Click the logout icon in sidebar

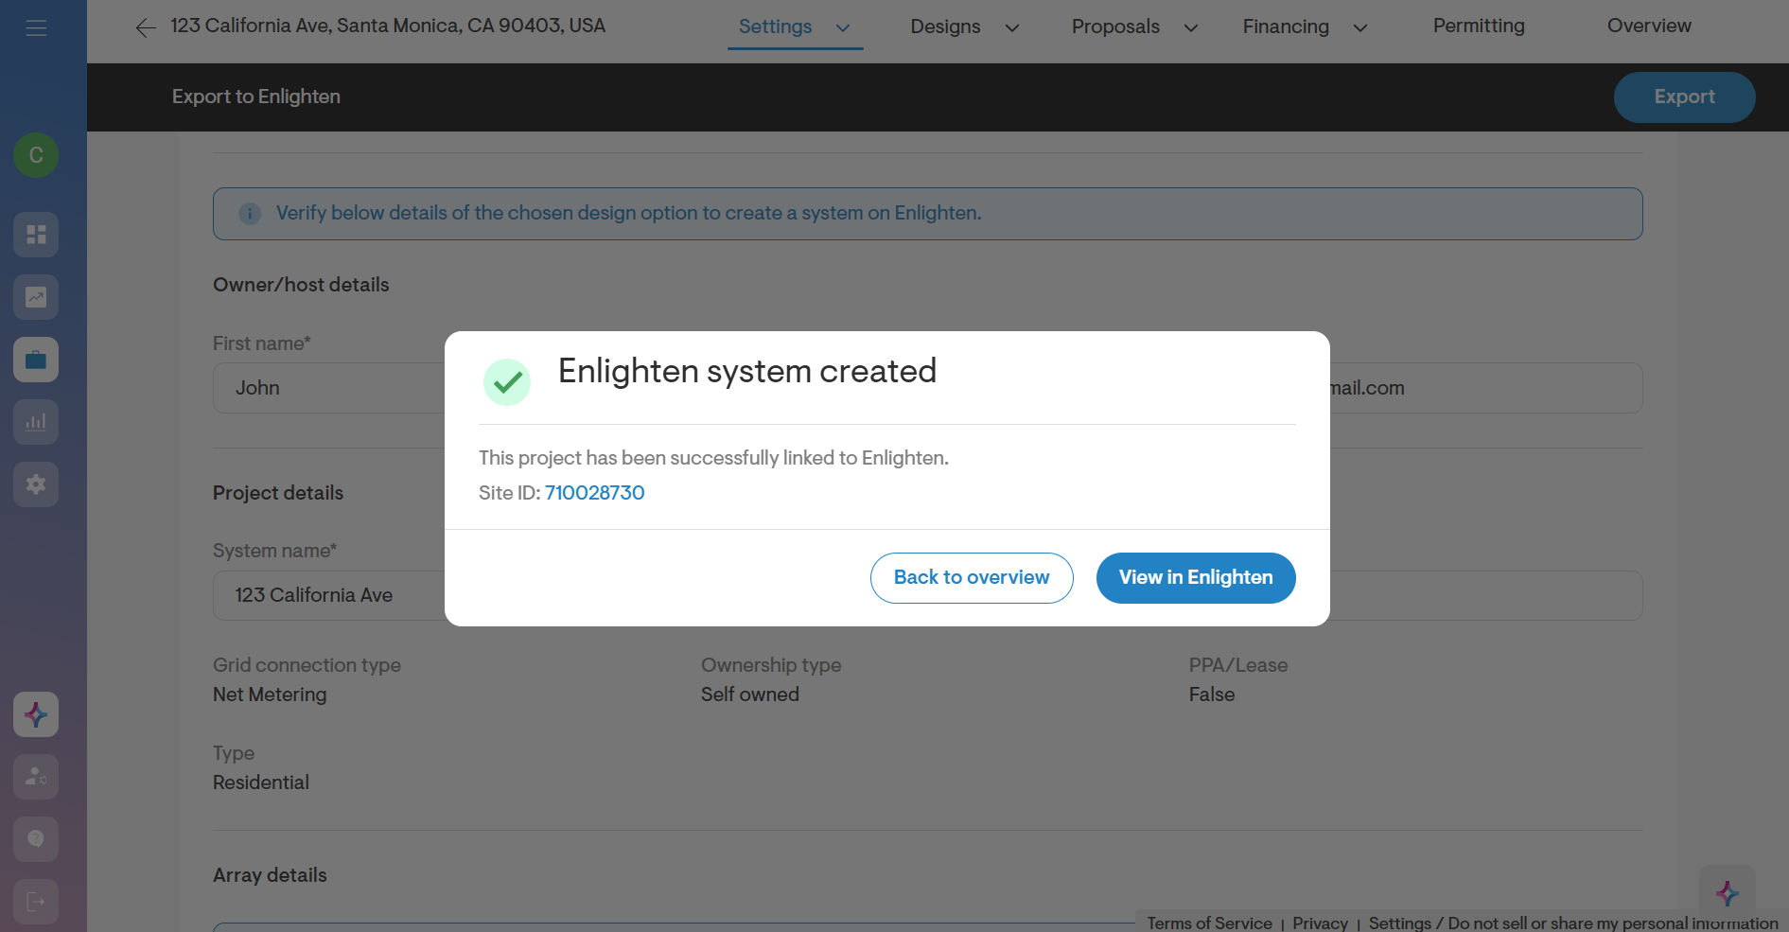36,902
